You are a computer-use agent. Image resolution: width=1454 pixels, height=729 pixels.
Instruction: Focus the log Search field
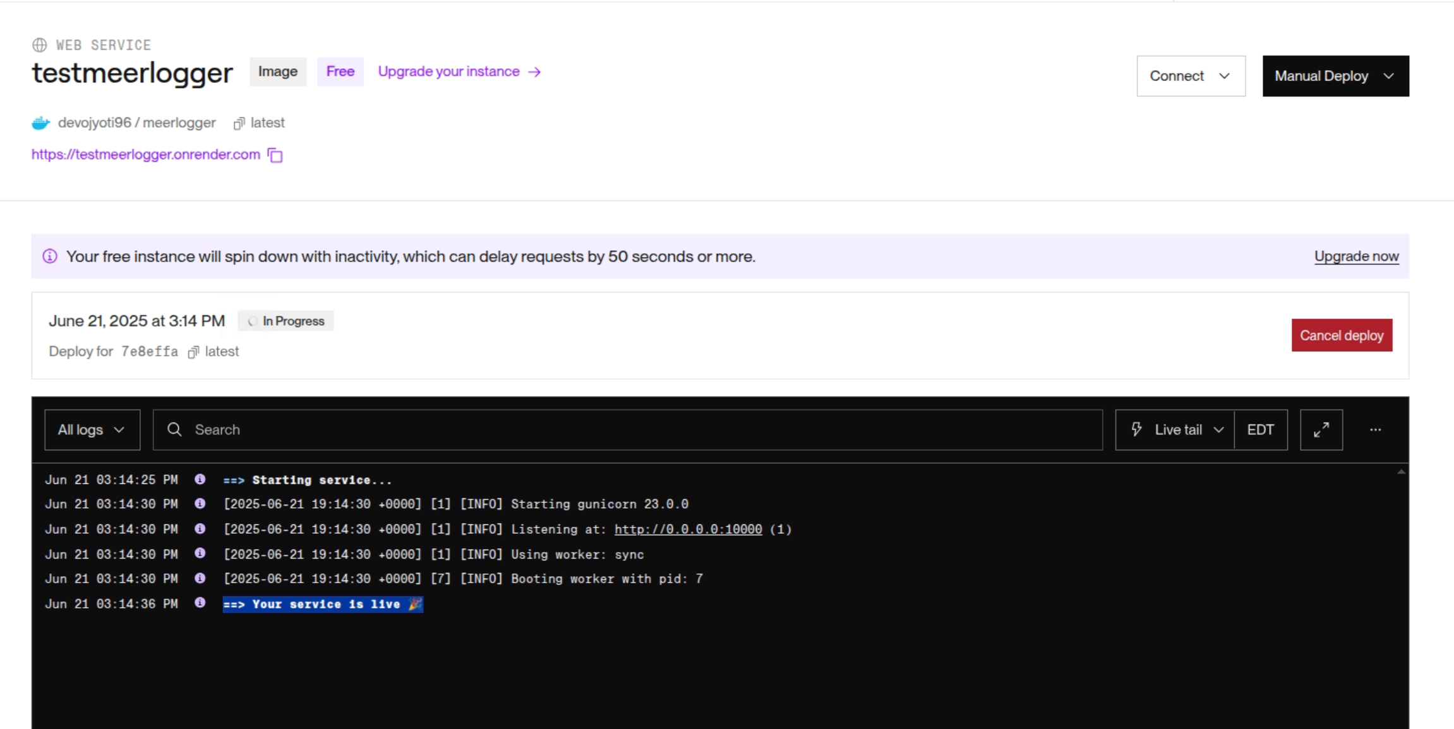(x=628, y=430)
